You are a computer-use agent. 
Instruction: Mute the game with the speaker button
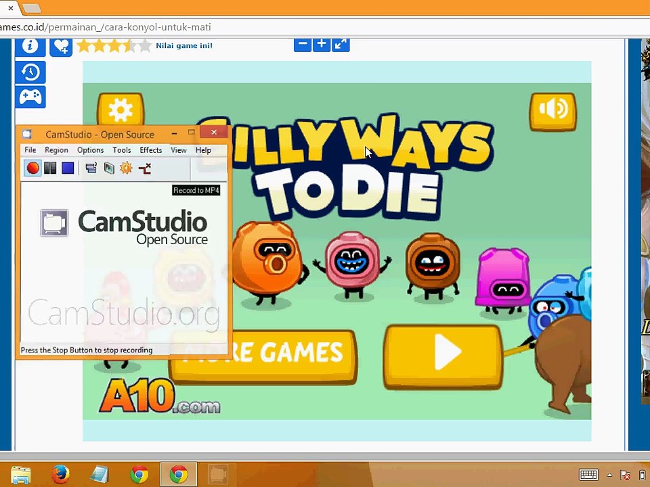[553, 111]
